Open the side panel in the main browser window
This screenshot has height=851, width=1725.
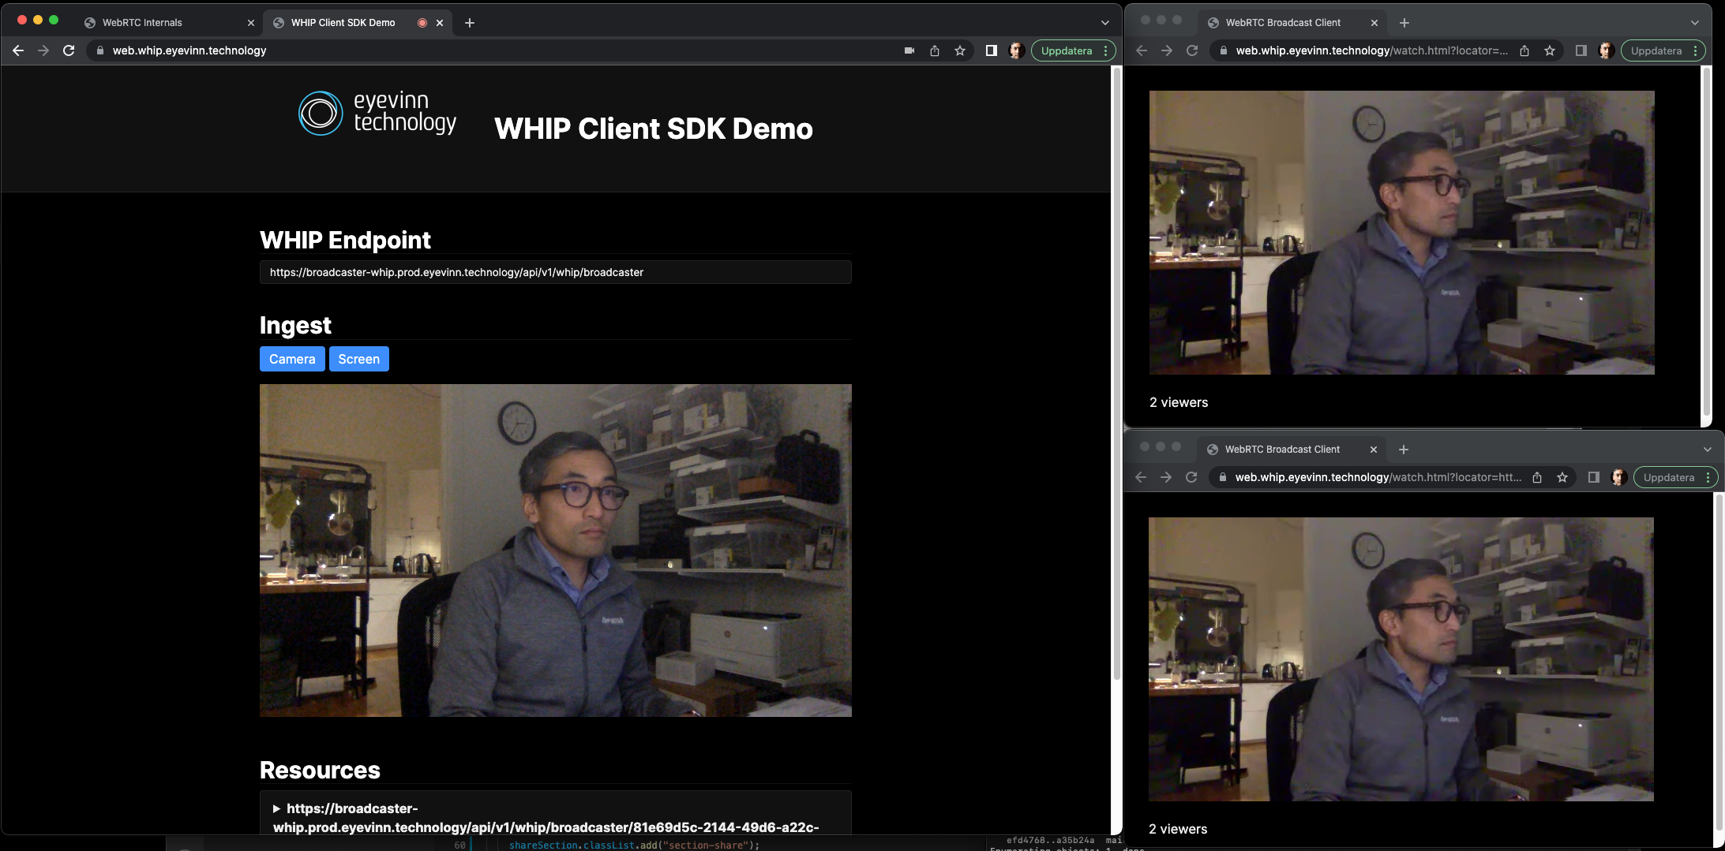992,50
